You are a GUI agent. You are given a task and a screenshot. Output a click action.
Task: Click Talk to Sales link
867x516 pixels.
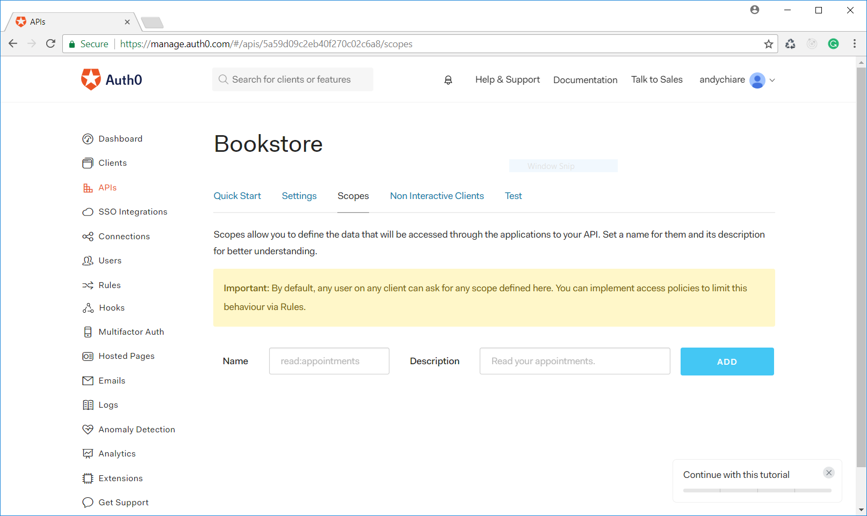657,79
